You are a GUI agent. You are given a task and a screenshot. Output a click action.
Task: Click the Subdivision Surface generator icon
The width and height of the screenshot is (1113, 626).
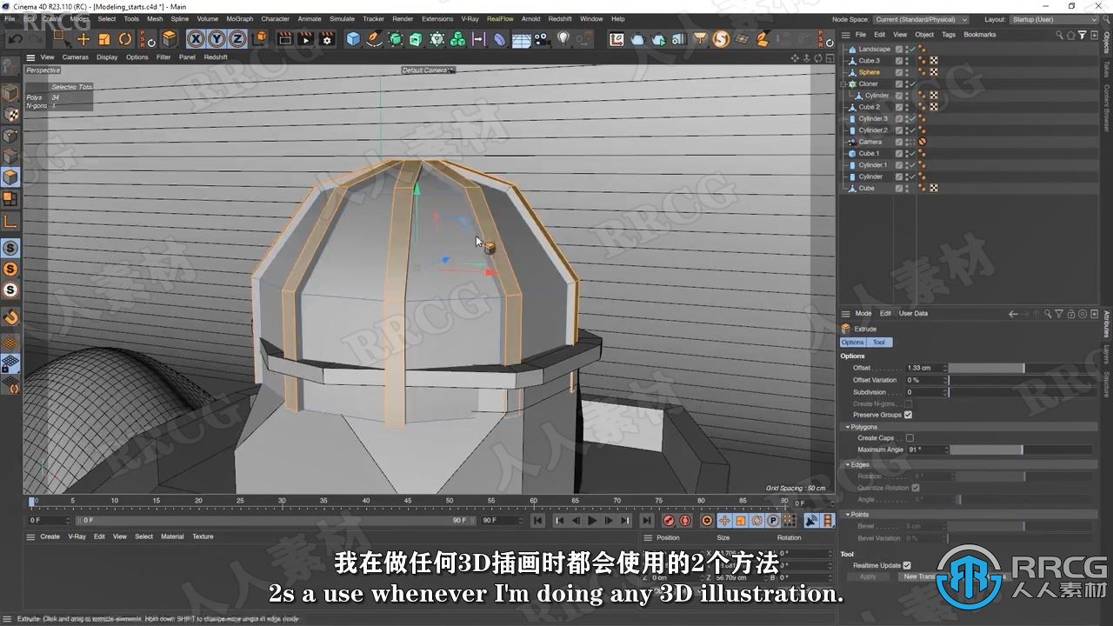[396, 39]
